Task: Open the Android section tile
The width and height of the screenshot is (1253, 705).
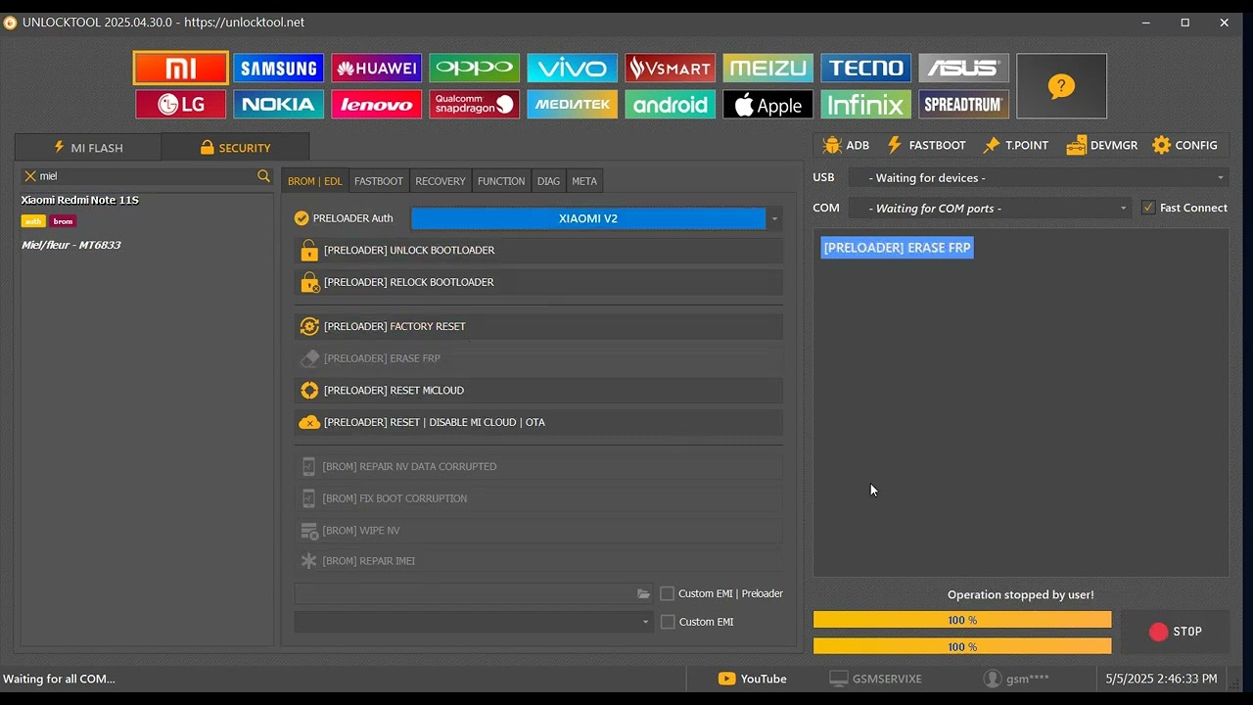Action: (671, 104)
